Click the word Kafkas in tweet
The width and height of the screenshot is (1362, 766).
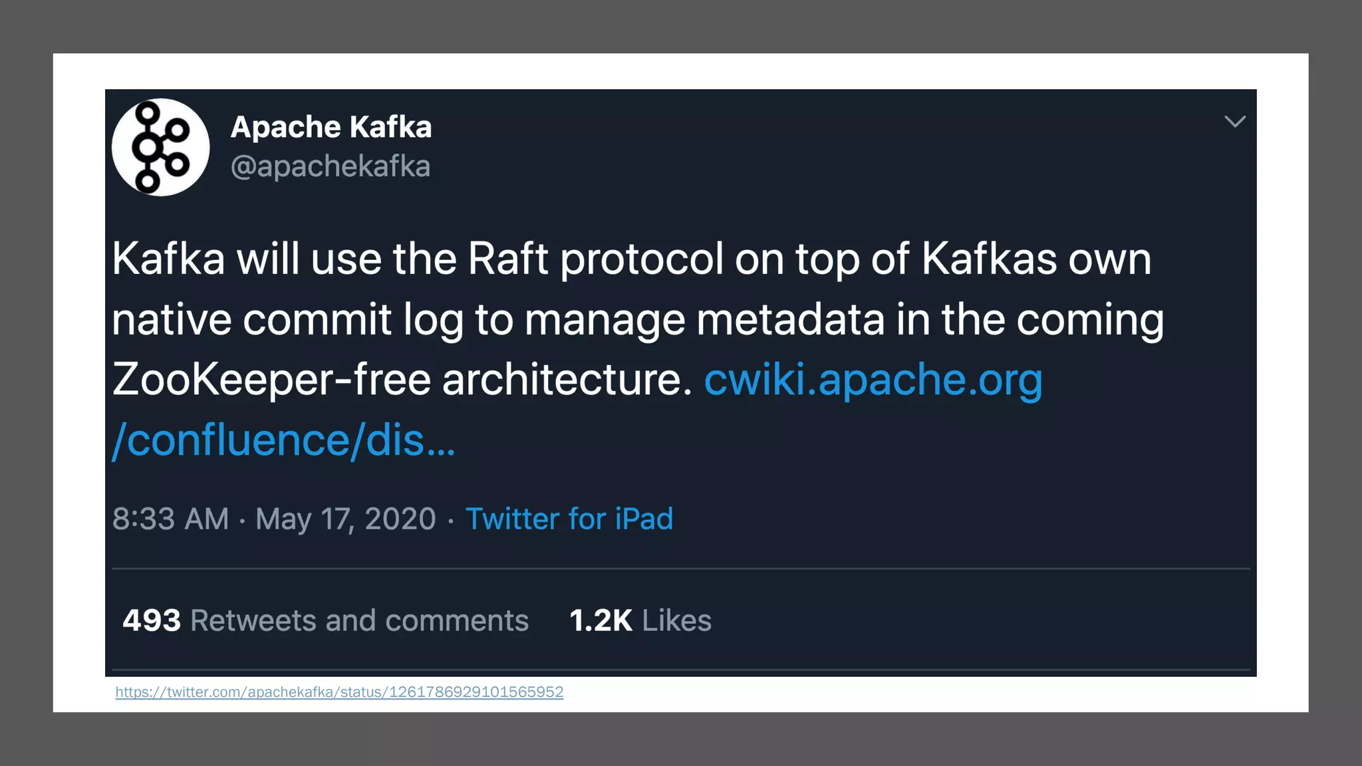pos(989,258)
